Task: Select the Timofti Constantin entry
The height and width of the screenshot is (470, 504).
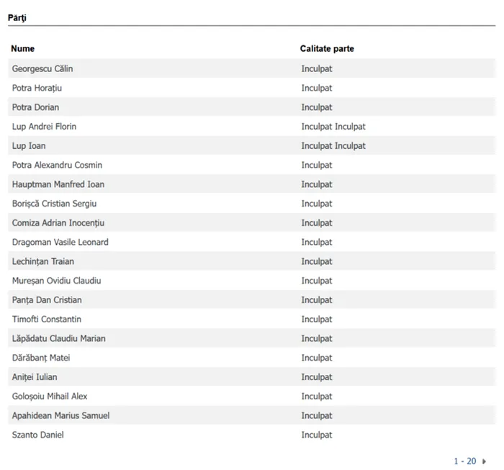Action: (47, 320)
